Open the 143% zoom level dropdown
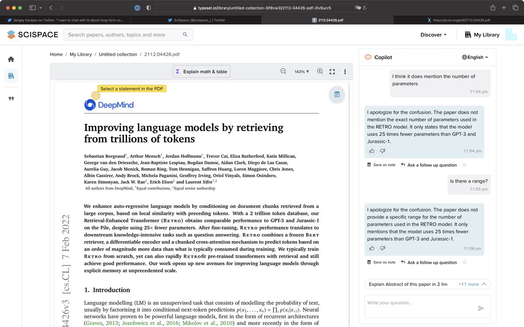Screen dimensions: 524x327 coord(302,72)
